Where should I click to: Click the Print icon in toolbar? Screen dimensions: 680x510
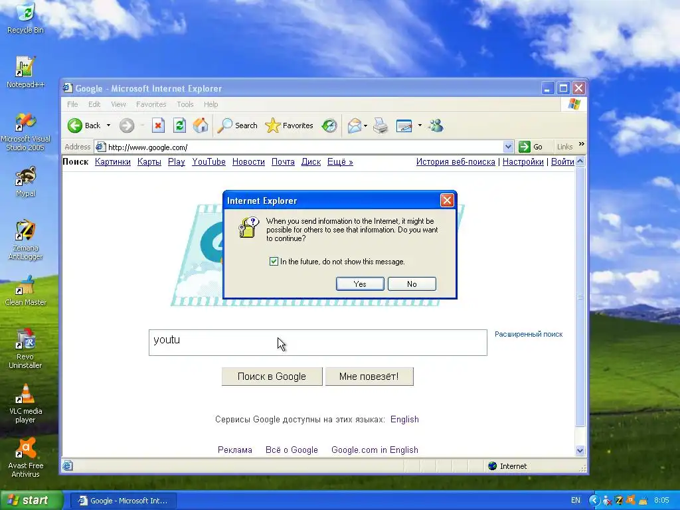coord(381,126)
